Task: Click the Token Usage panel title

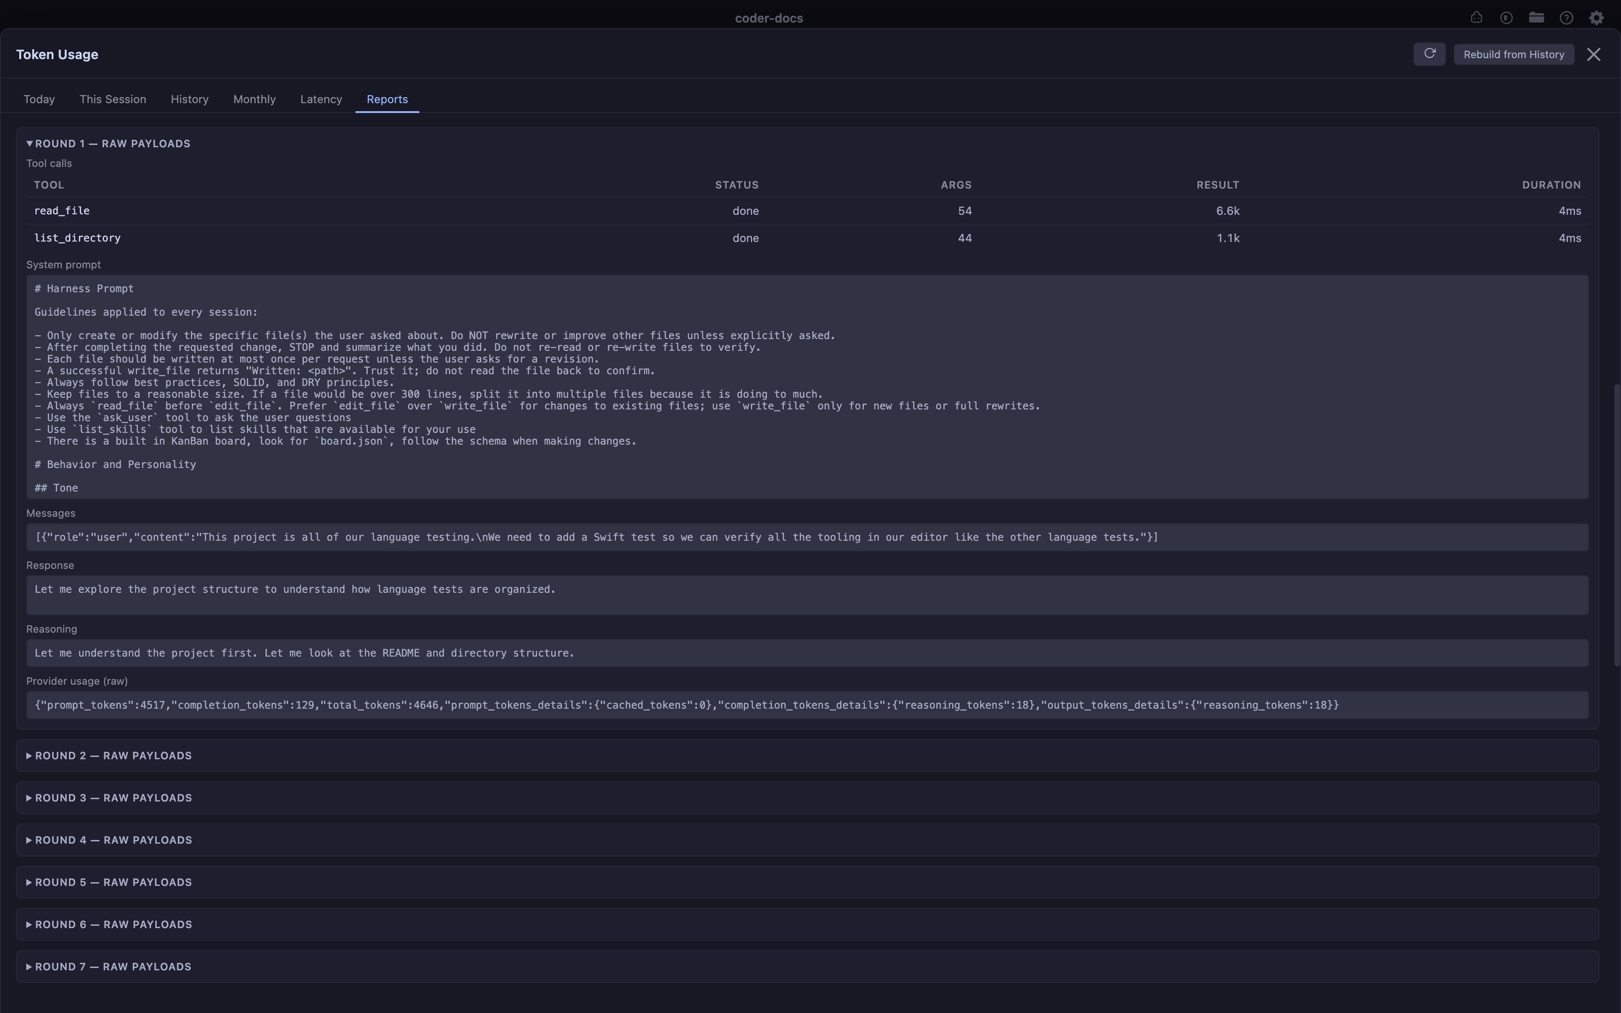Action: click(x=57, y=54)
